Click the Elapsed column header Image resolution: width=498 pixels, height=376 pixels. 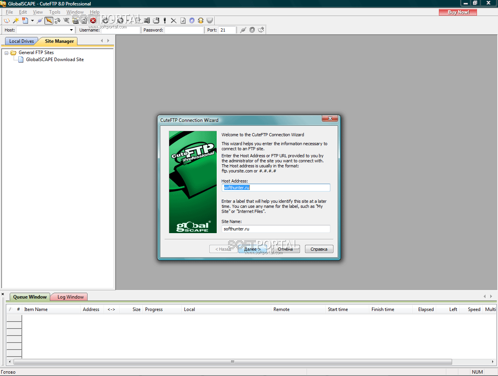pos(424,309)
